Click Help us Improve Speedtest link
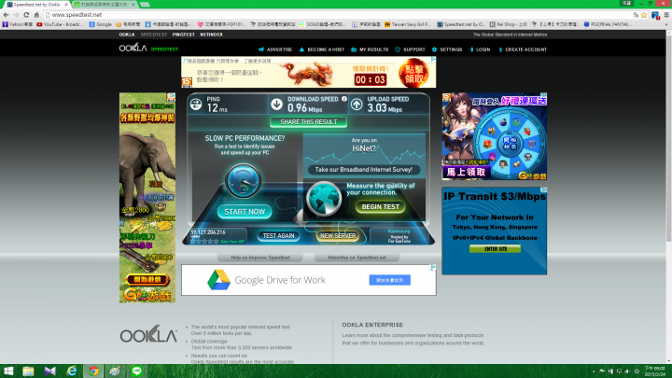Screen dimensions: 672x378 pos(260,258)
